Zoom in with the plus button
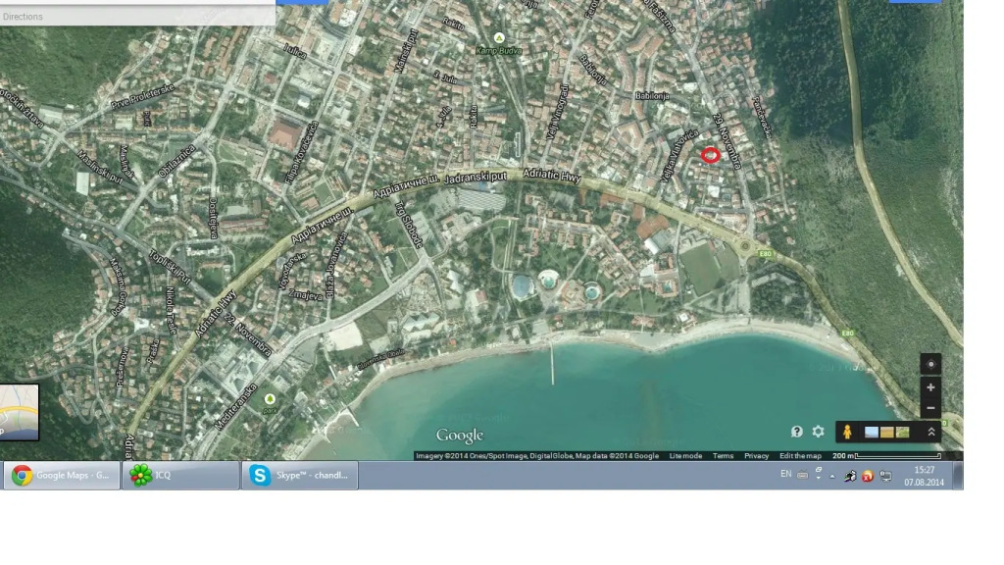1004x565 pixels. pos(930,387)
